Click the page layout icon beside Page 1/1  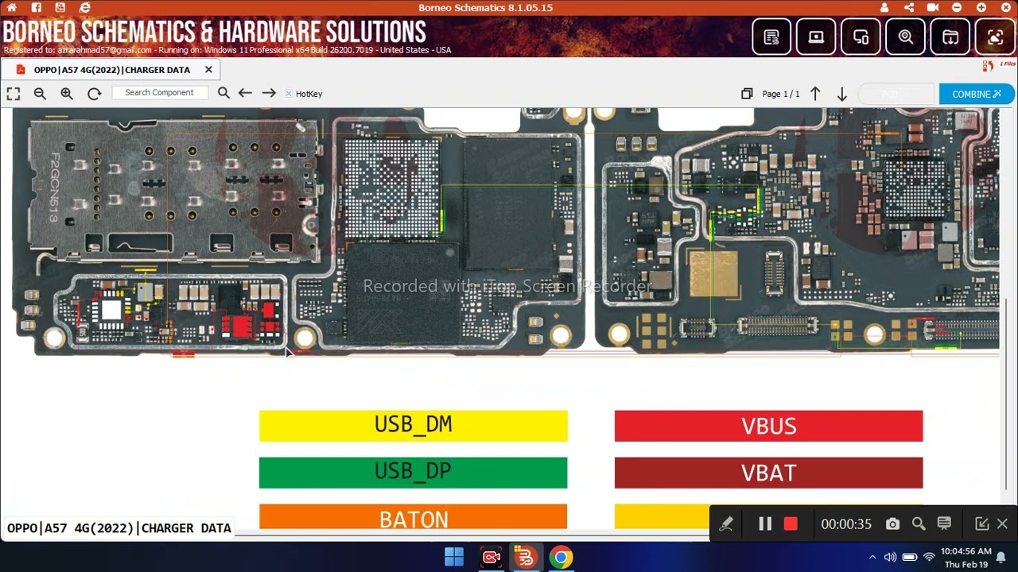point(747,94)
